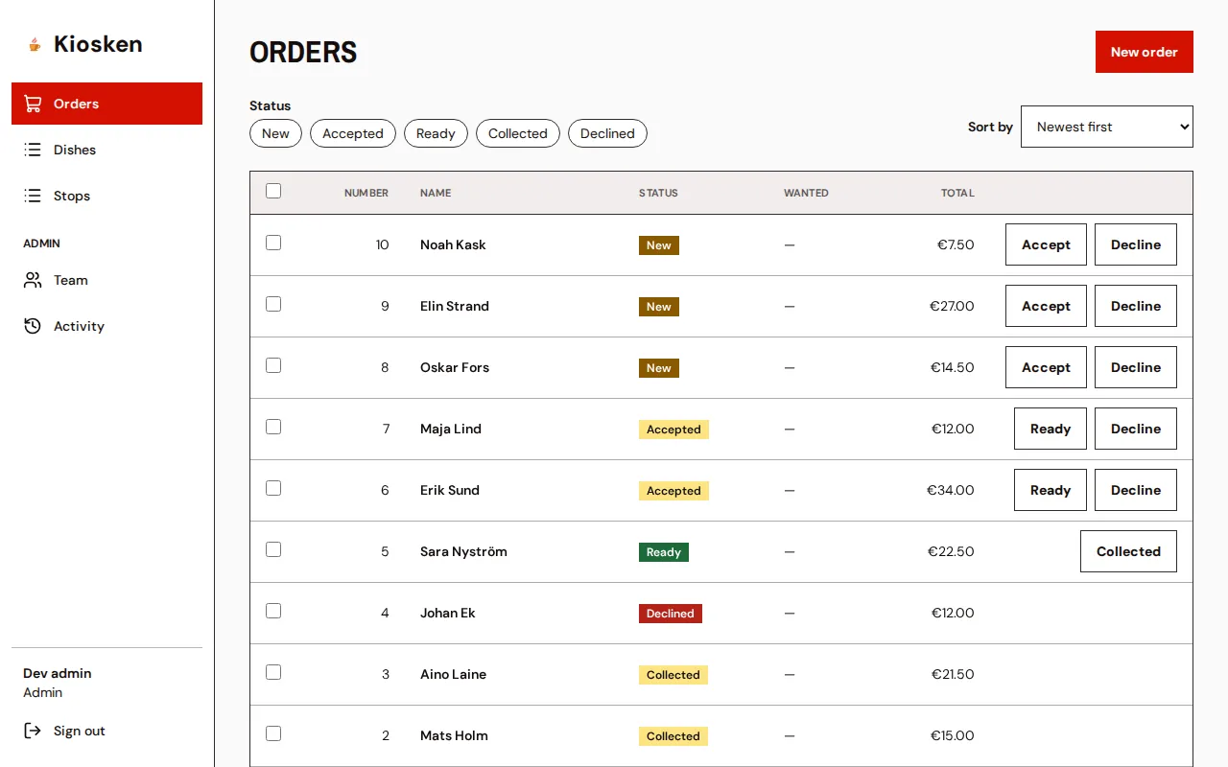This screenshot has height=767, width=1228.
Task: Click the Kiosken logo icon
Action: click(x=35, y=44)
